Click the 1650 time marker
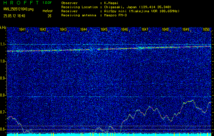Viewport: 214px width, 136px height. click(x=206, y=30)
